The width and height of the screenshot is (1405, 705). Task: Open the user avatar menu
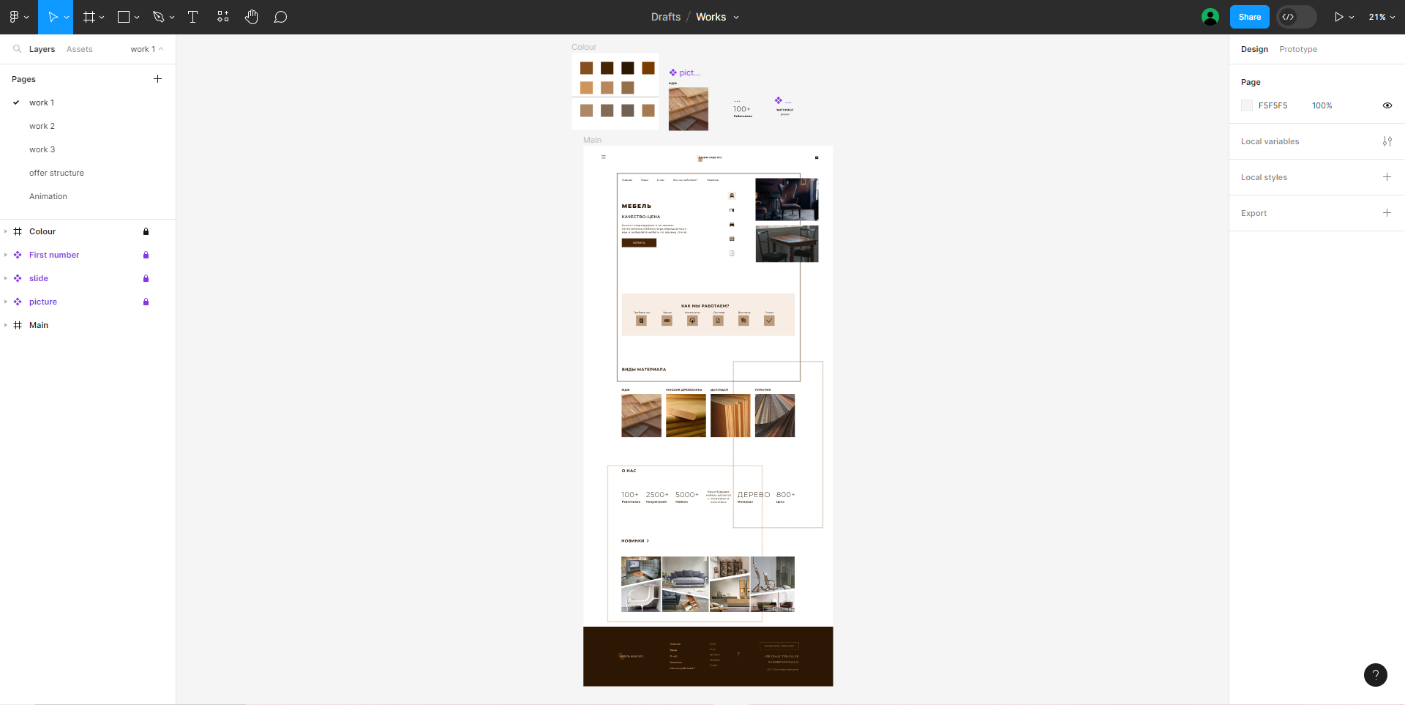[x=1210, y=17]
